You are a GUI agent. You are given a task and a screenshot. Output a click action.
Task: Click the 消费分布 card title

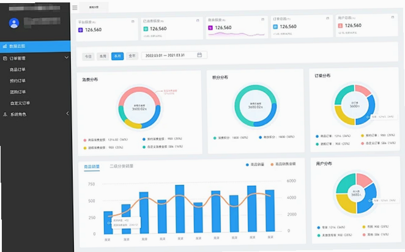click(90, 79)
